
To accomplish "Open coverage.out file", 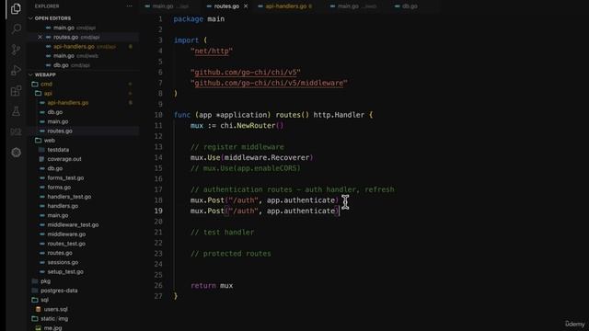I will click(64, 159).
